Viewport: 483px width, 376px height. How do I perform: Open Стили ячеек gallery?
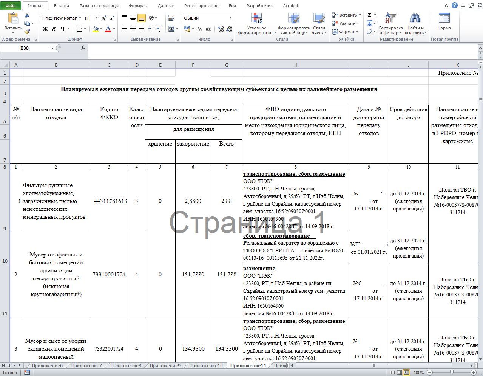[x=319, y=24]
